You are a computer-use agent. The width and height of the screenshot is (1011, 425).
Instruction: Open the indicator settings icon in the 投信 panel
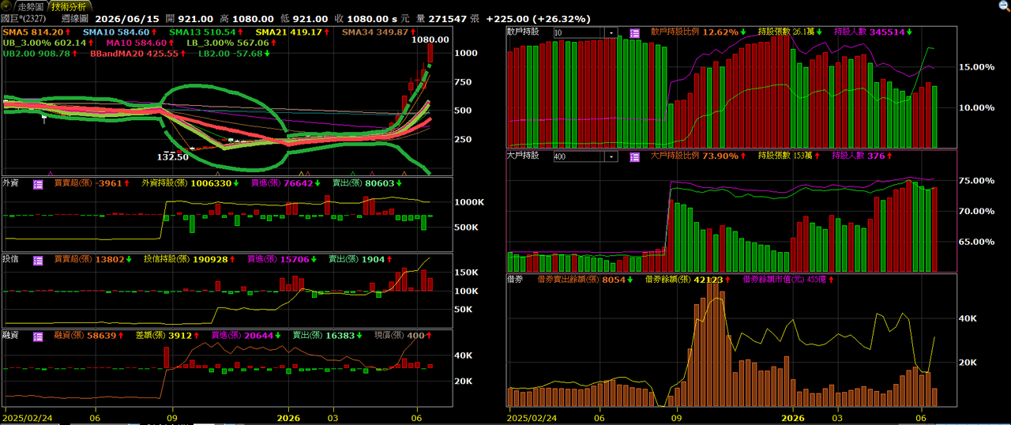[38, 259]
